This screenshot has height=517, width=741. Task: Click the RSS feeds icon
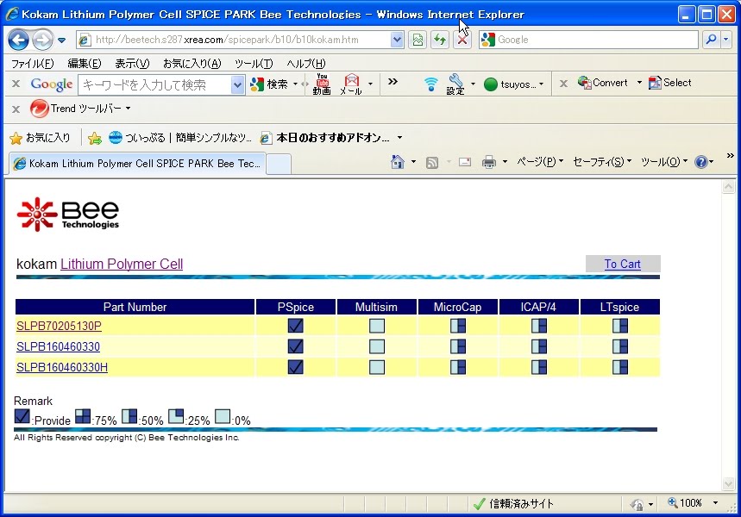click(x=432, y=162)
